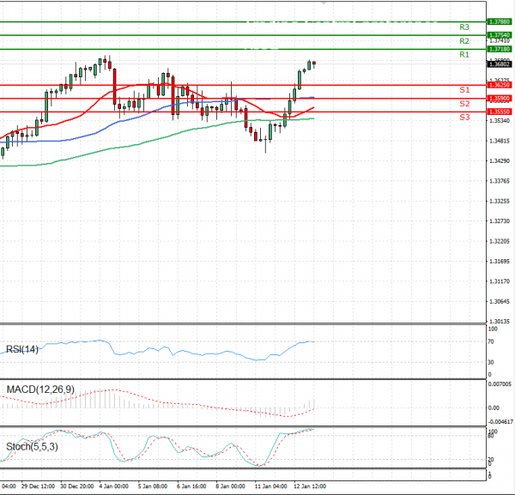The height and width of the screenshot is (495, 515).
Task: Select the RSI(14) indicator label
Action: point(22,348)
